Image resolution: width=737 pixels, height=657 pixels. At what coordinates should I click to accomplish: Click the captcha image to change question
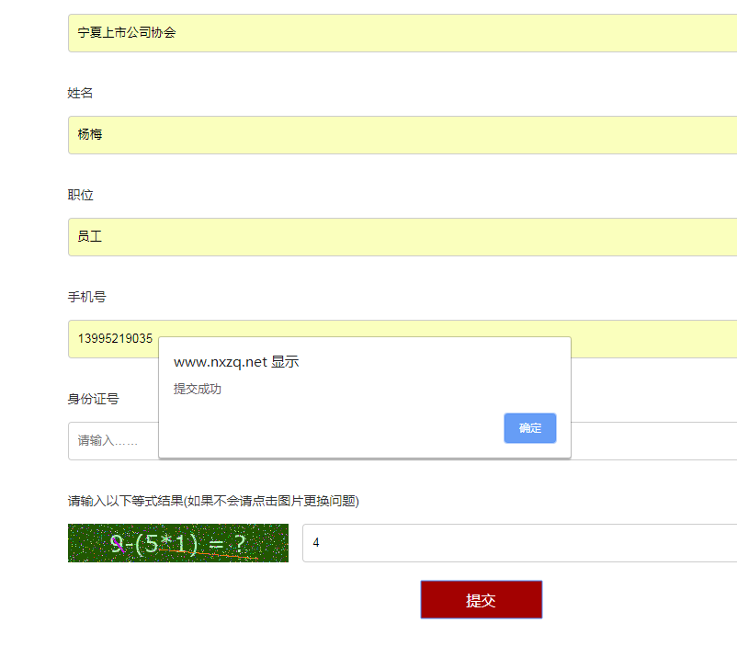[x=178, y=543]
